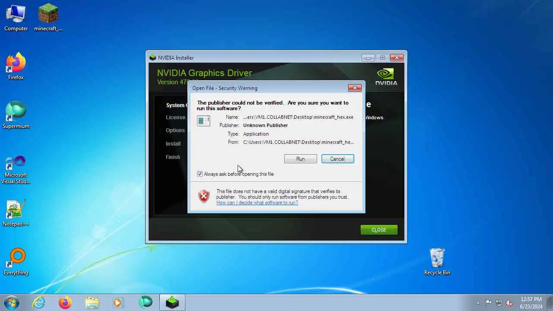Viewport: 553px width, 311px height.
Task: Click the application file icon in dialog
Action: [x=203, y=121]
